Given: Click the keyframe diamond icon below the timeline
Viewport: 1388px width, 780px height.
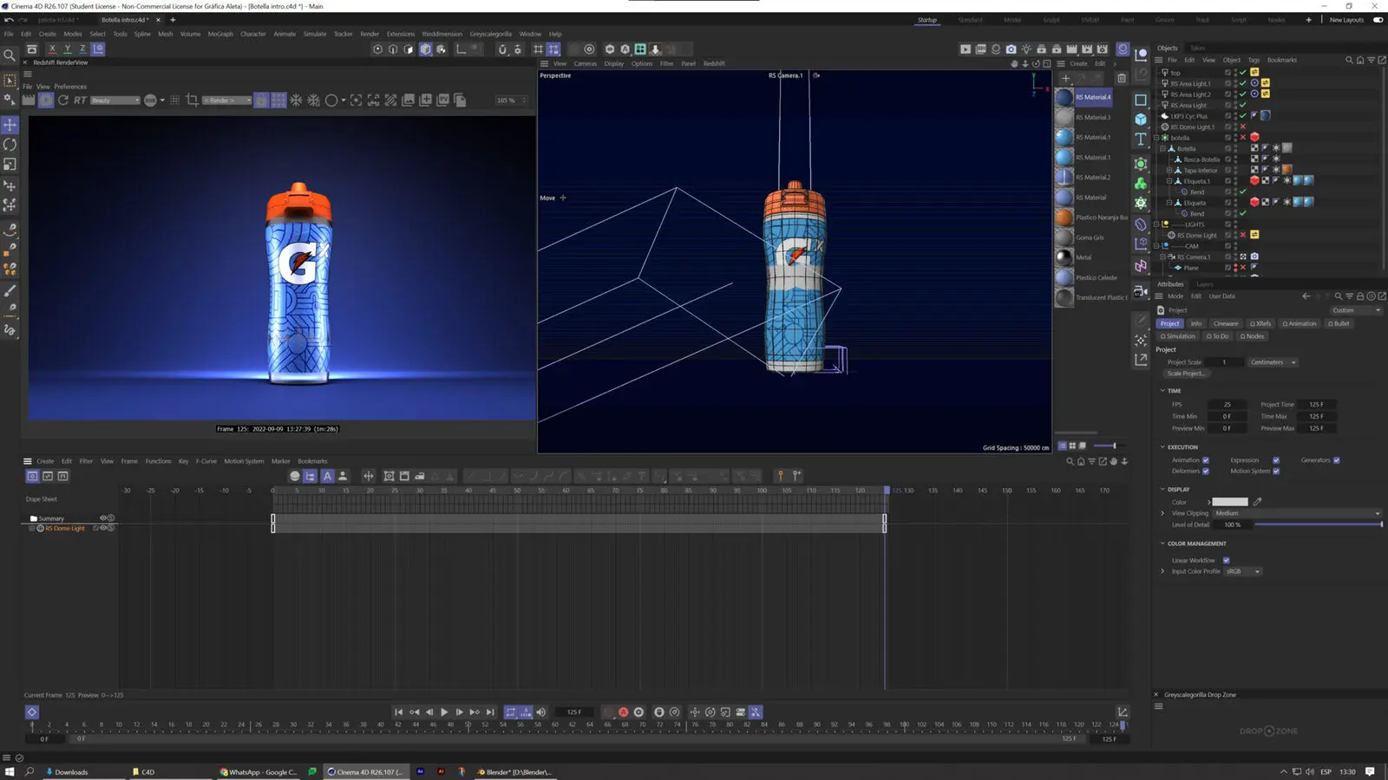Looking at the screenshot, I should (x=32, y=712).
